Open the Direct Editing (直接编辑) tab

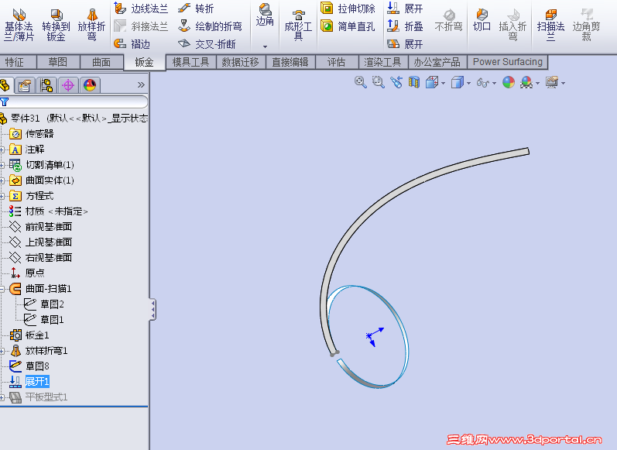click(x=290, y=62)
